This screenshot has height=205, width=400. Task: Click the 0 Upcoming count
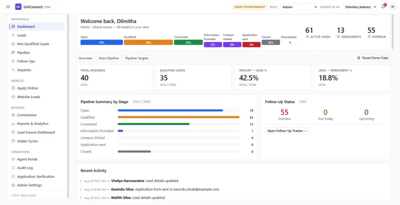click(x=366, y=112)
